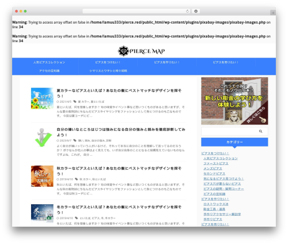This screenshot has height=244, width=288.
Task: Click the first PHP Warning message text
Action: point(141,25)
